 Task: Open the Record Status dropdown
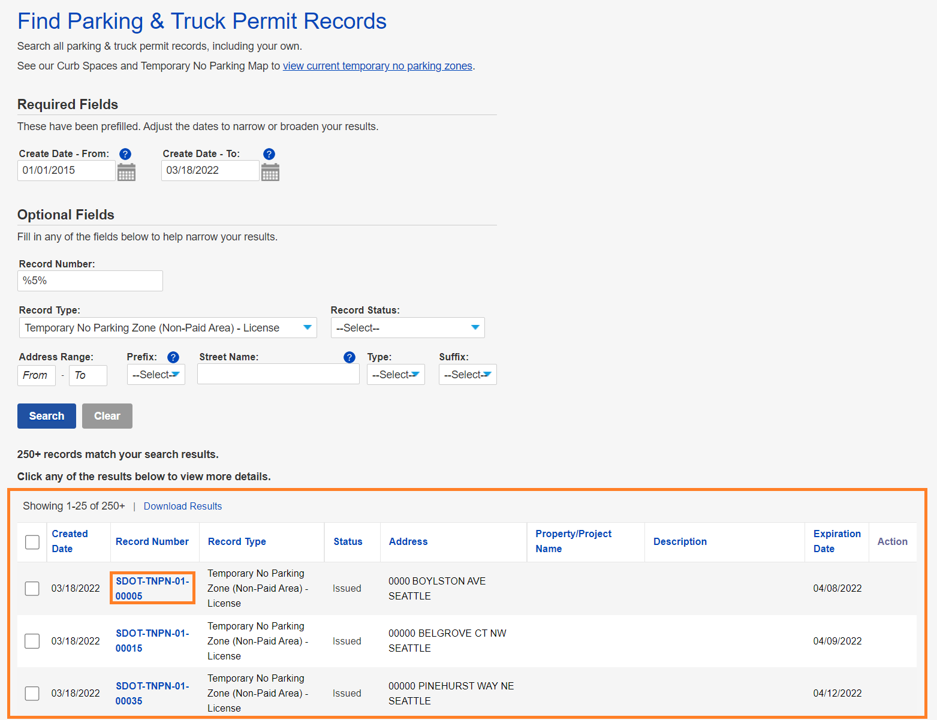pos(407,327)
